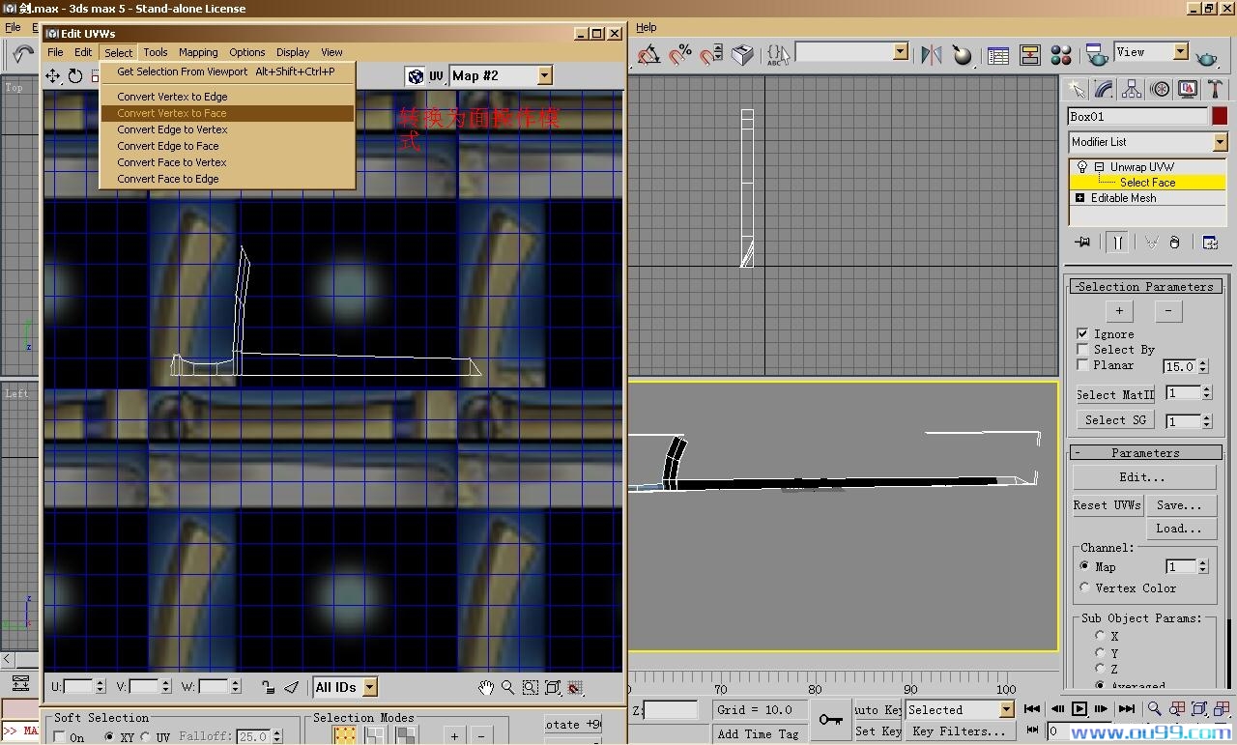Open the Schematic View icon
Viewport: 1237px width, 745px height.
pos(1029,55)
